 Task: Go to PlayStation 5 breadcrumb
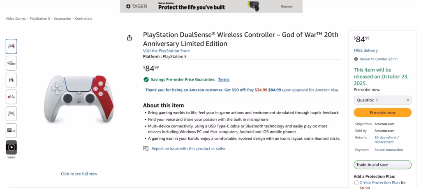pyautogui.click(x=40, y=18)
